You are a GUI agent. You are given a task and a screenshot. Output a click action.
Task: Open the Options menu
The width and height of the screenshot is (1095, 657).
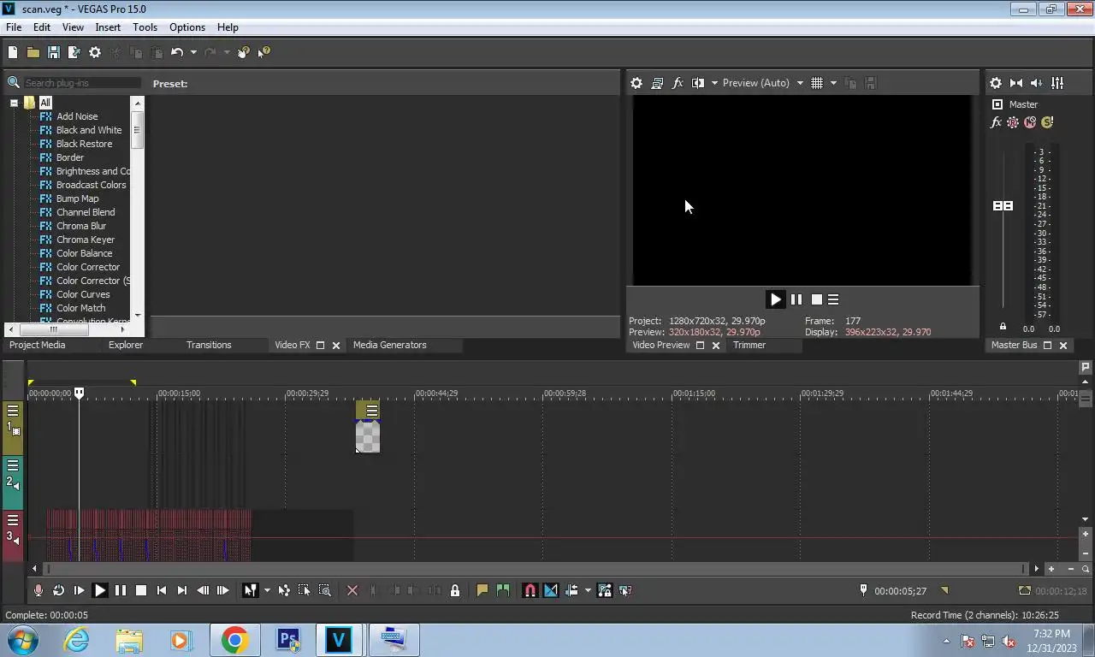187,27
